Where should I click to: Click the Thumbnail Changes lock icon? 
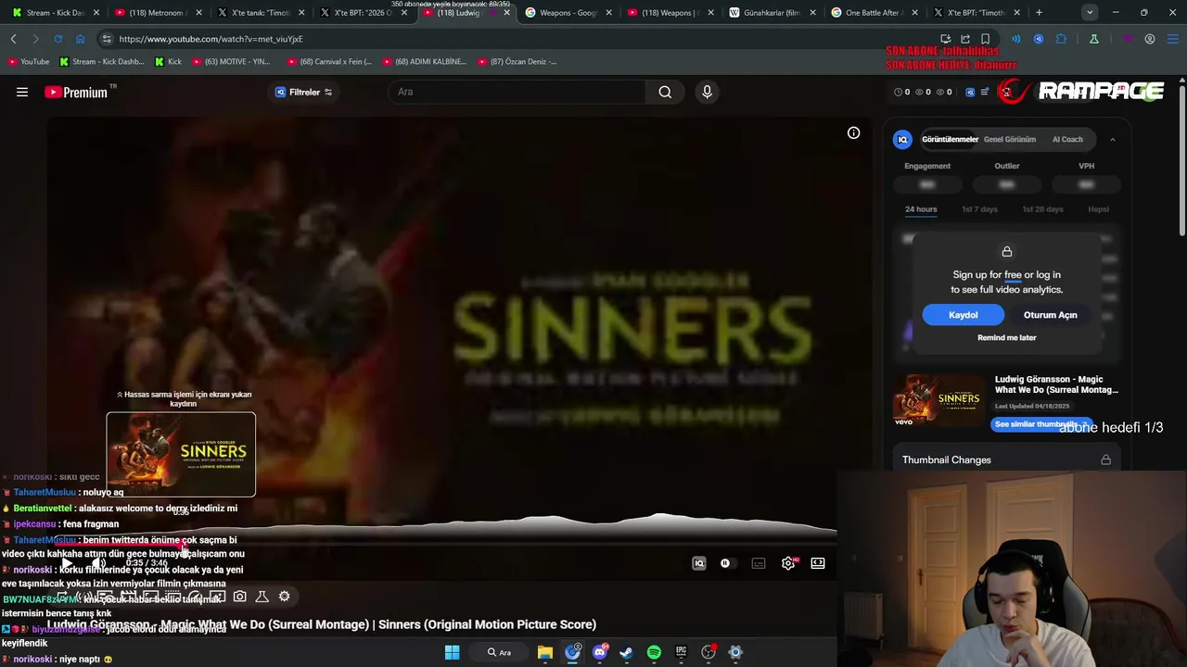click(x=1105, y=459)
